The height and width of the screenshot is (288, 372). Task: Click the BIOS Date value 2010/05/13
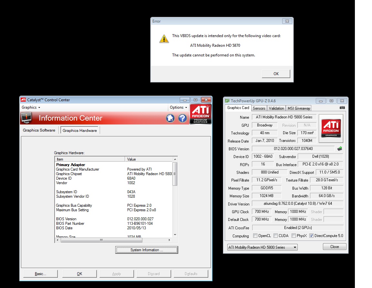136,228
